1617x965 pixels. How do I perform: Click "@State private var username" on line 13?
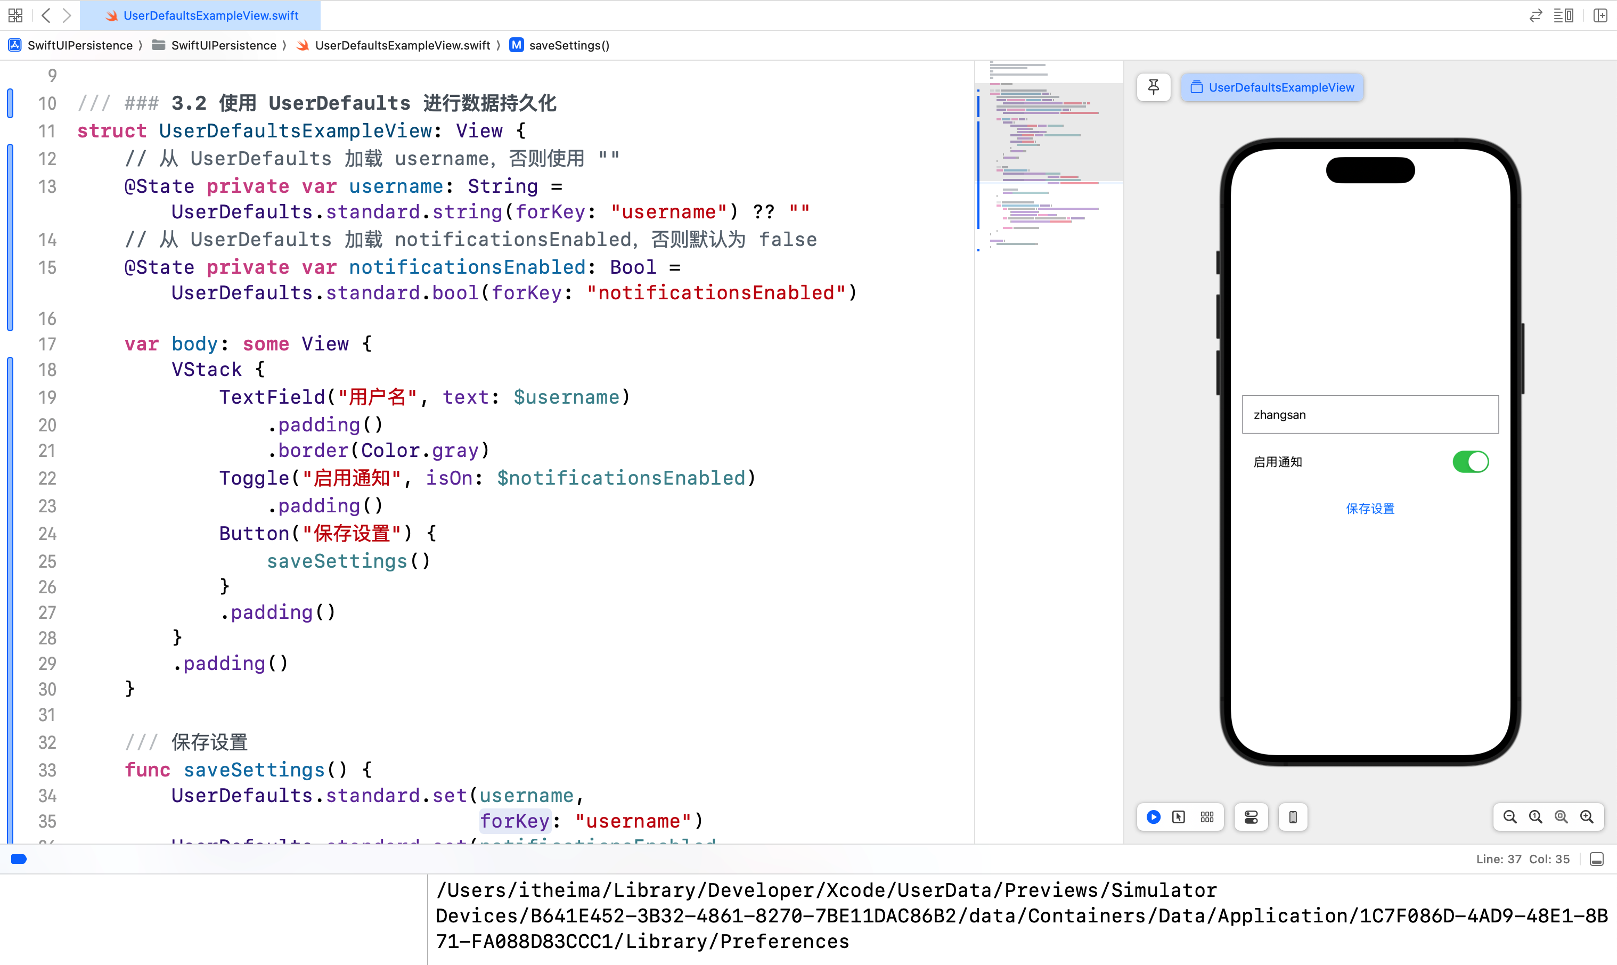[x=283, y=186]
